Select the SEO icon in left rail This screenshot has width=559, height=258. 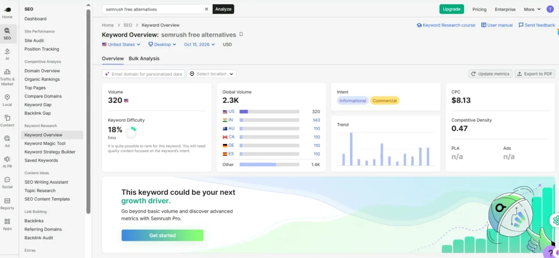(x=7, y=33)
